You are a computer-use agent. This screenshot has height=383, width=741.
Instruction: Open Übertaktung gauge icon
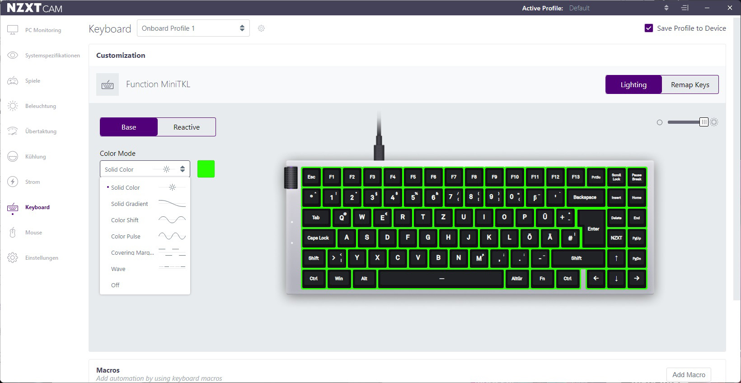[13, 131]
